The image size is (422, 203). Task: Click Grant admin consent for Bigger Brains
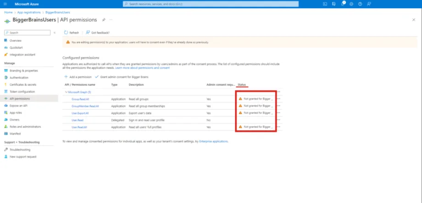[122, 77]
